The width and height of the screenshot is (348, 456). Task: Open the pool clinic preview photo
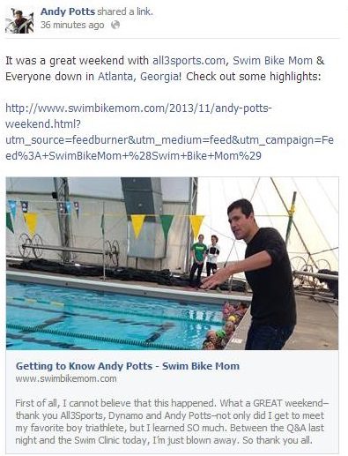coord(172,263)
